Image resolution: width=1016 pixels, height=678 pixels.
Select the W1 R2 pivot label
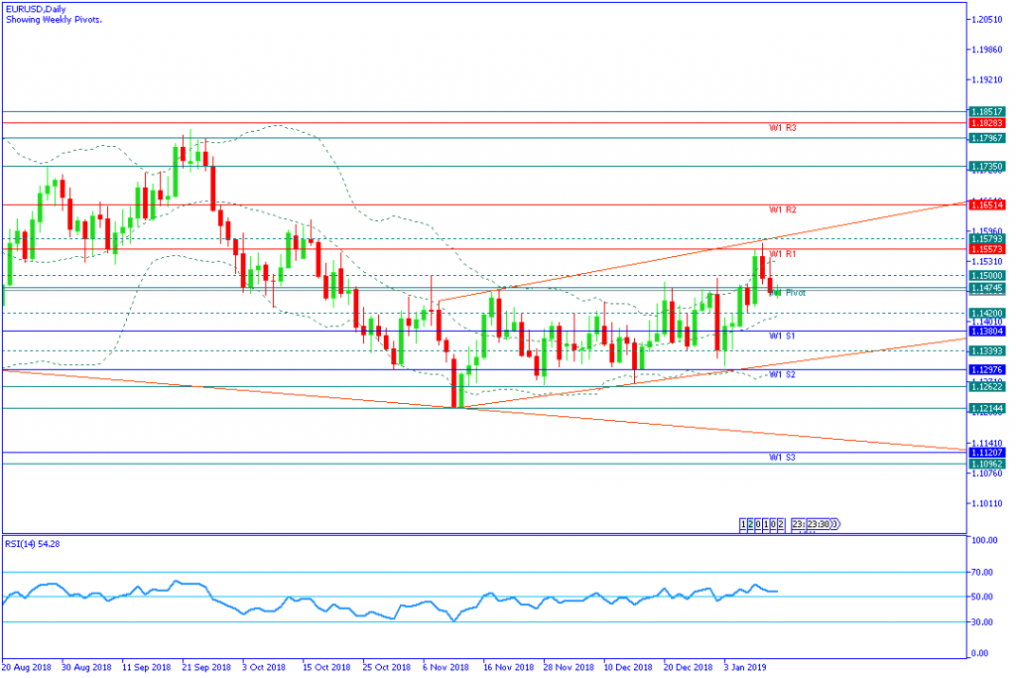782,210
